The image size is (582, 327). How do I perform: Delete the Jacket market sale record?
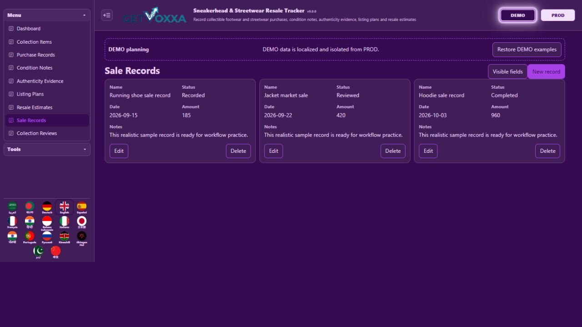(x=393, y=151)
